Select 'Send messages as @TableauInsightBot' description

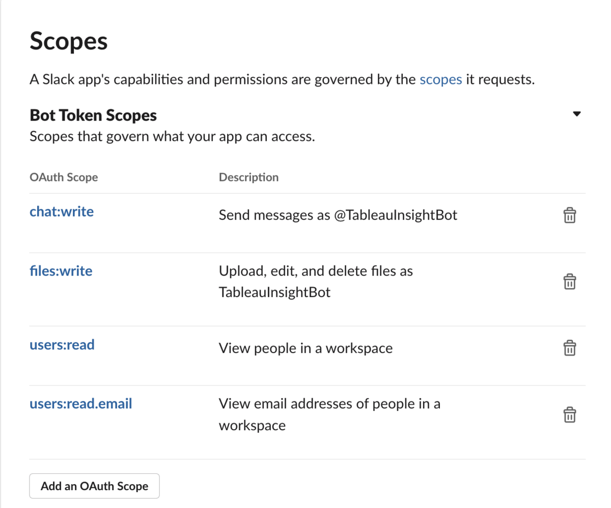coord(338,216)
